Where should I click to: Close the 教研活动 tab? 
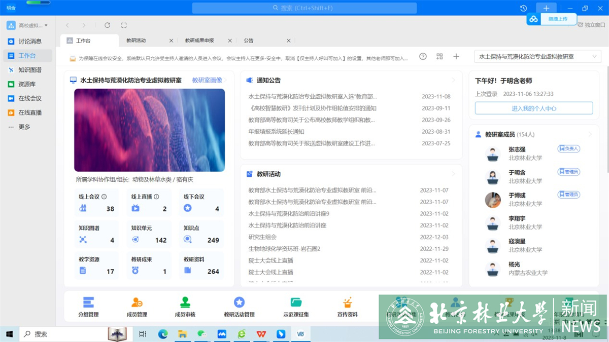click(171, 41)
